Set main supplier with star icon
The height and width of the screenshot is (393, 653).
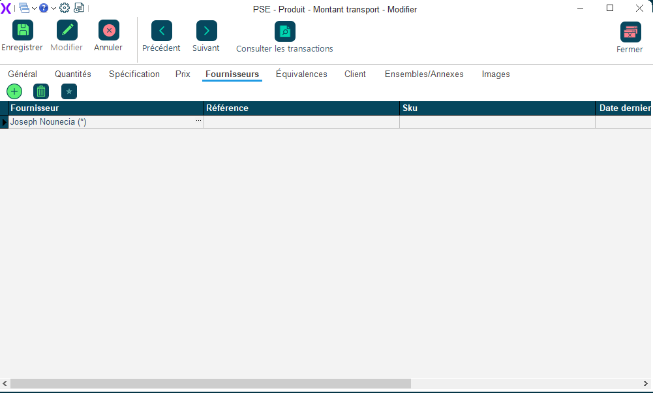pyautogui.click(x=69, y=91)
